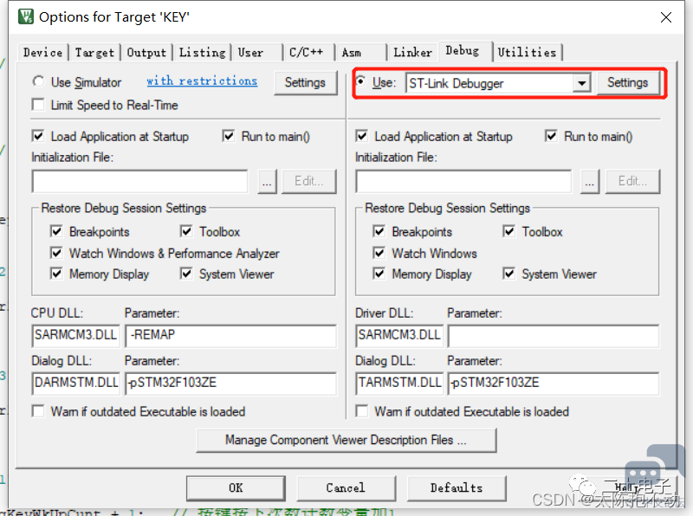Click the -REMAP parameter field
693x516 pixels.
231,335
